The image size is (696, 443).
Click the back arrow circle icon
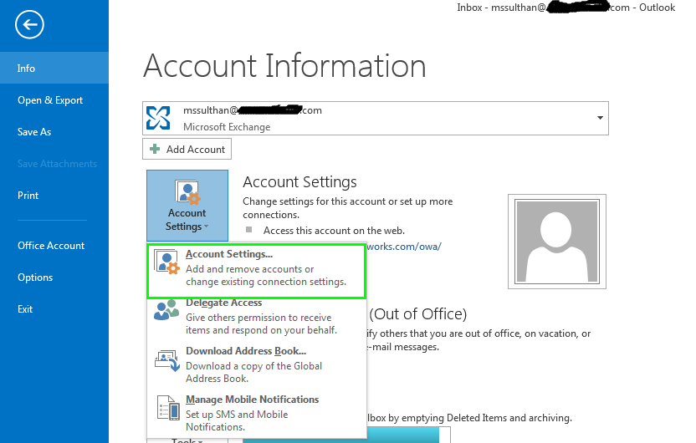(29, 24)
